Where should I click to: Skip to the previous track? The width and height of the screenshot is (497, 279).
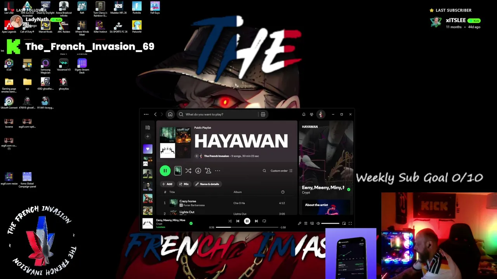[x=238, y=221]
